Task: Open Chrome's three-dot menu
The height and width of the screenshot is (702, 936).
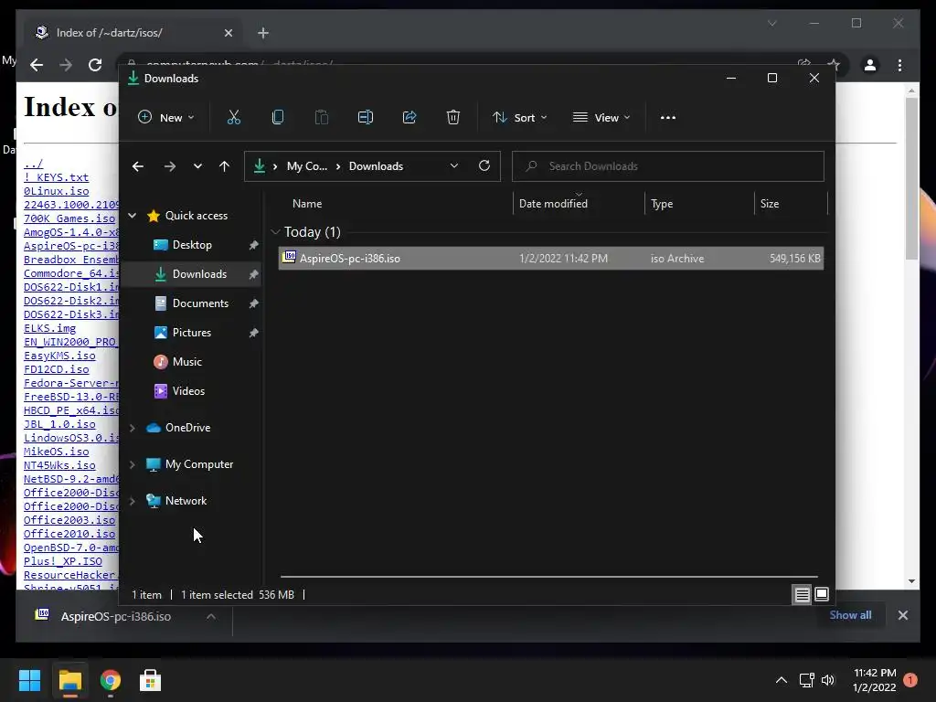Action: click(899, 65)
